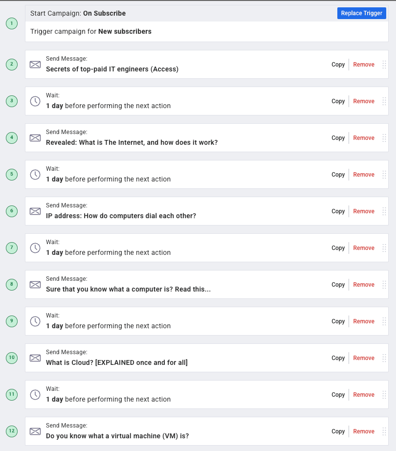This screenshot has height=451, width=396.
Task: Select step number 8 circle badge
Action: tap(12, 285)
